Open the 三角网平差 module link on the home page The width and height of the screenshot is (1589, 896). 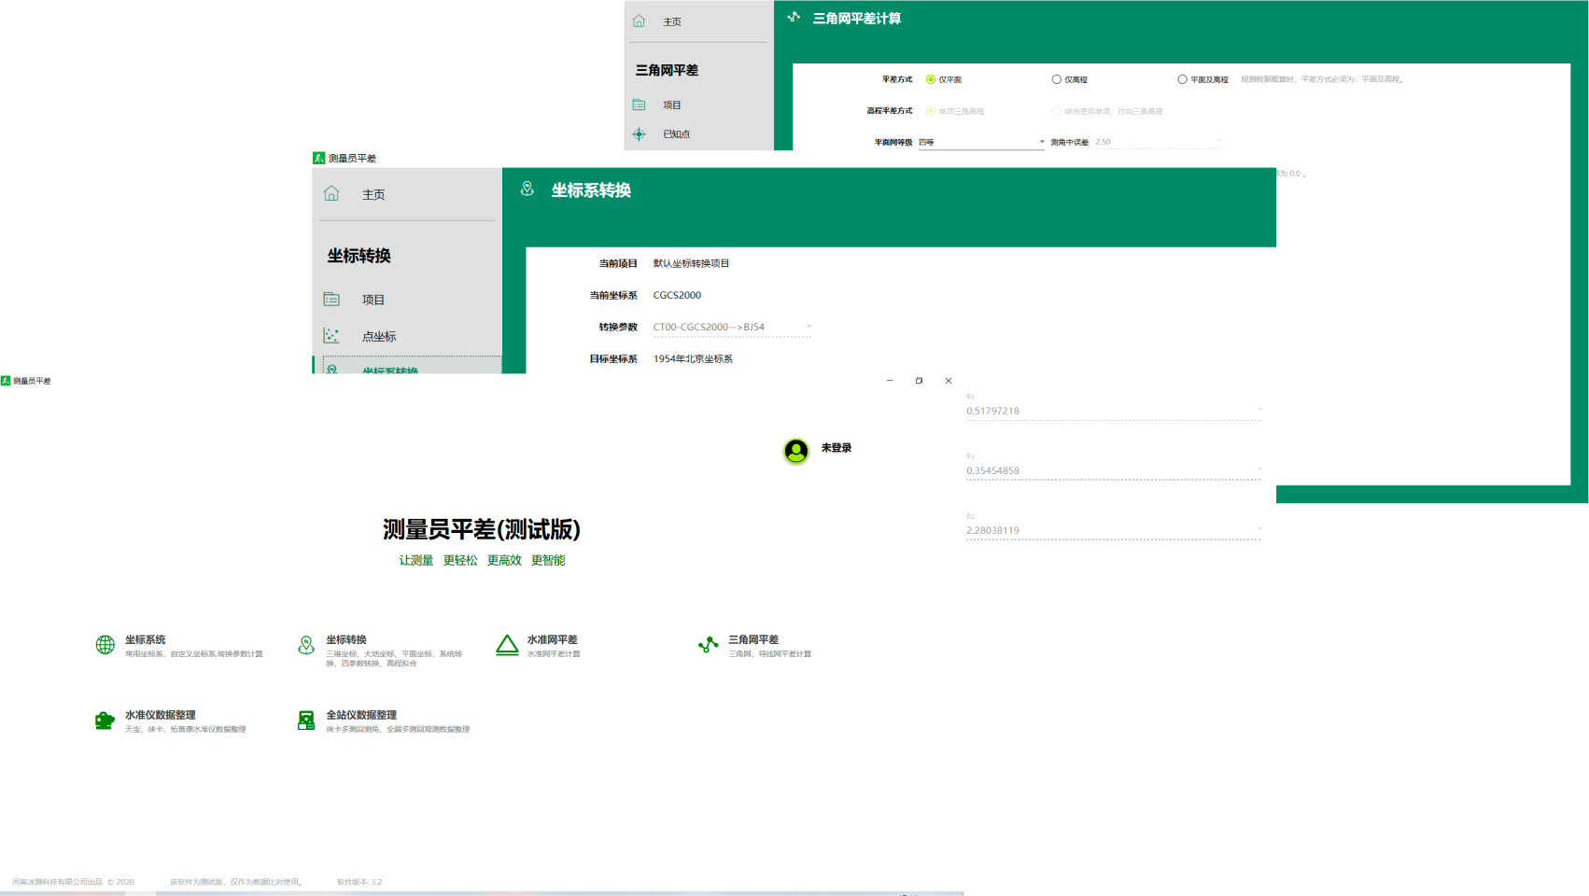[753, 639]
